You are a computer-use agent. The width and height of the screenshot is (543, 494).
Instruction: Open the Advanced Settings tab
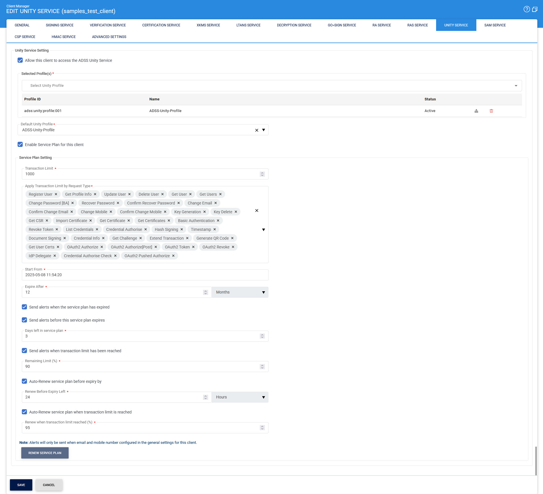(x=109, y=37)
